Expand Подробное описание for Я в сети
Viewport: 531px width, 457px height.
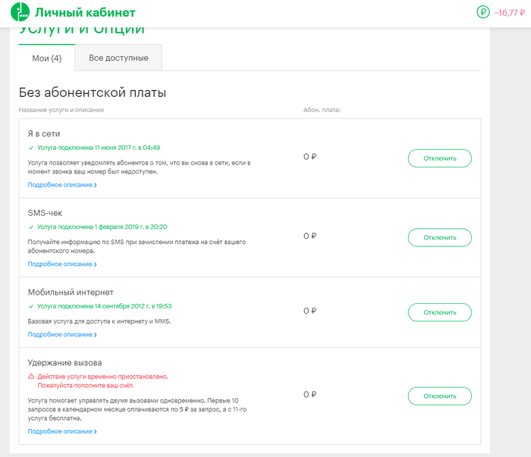[62, 185]
